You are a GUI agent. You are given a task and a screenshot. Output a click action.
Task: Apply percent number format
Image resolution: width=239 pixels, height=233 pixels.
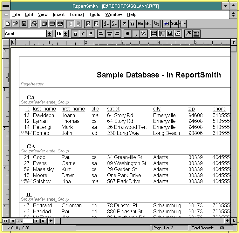[x=144, y=34]
